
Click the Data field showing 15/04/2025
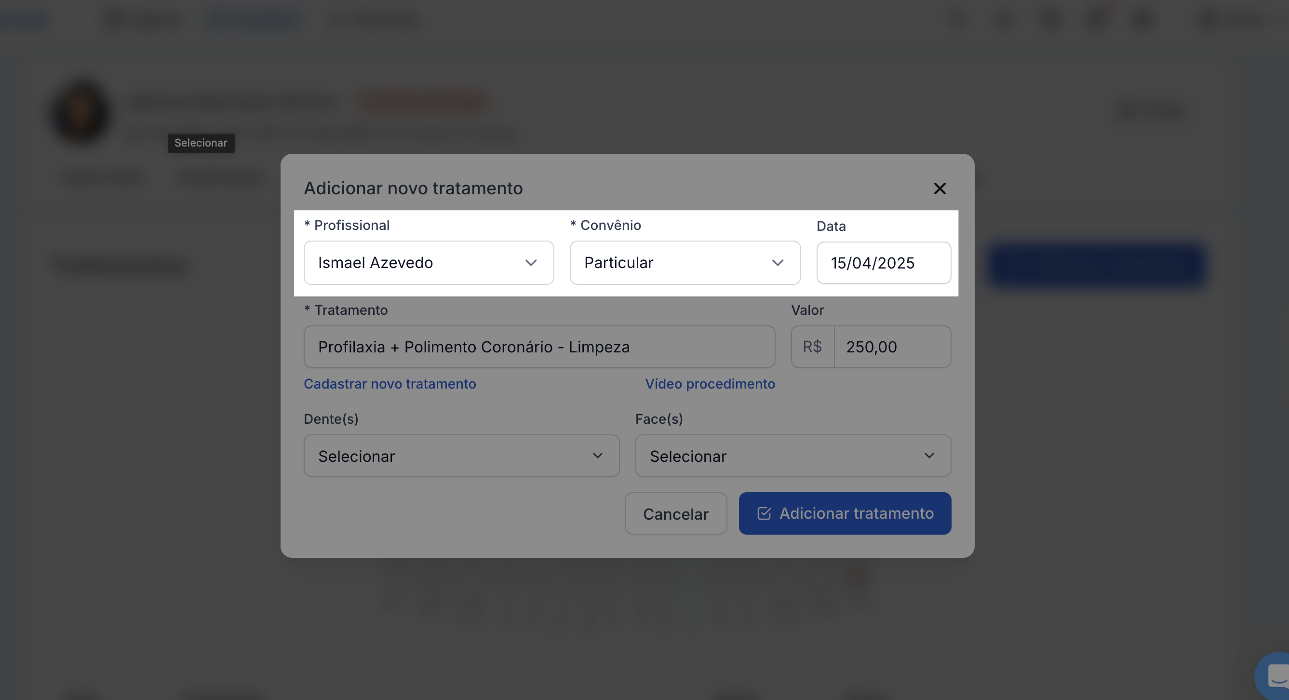pos(883,263)
